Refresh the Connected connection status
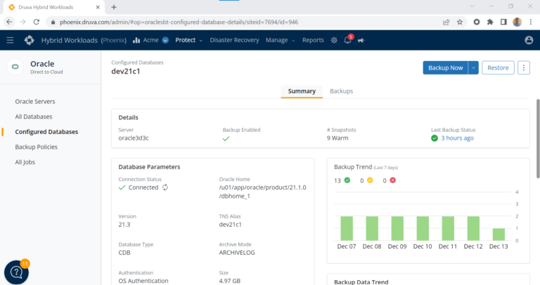Screen dimensions: 540x285 click(x=166, y=187)
